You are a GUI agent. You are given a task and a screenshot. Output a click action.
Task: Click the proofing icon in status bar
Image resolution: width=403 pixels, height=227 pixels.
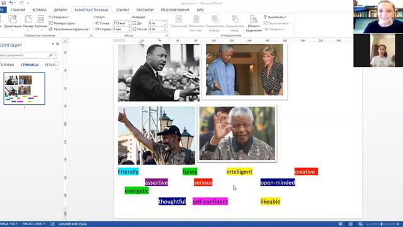[x=52, y=224]
